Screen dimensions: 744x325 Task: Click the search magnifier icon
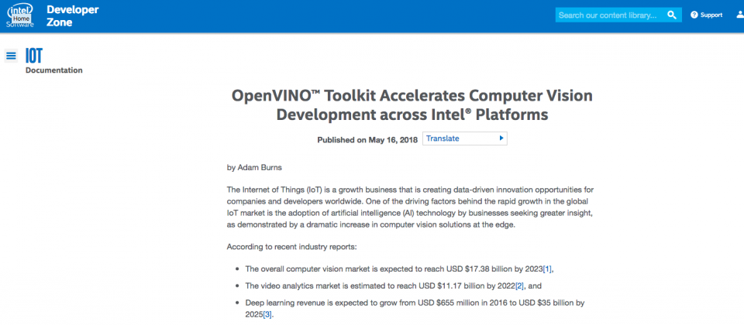pos(671,15)
